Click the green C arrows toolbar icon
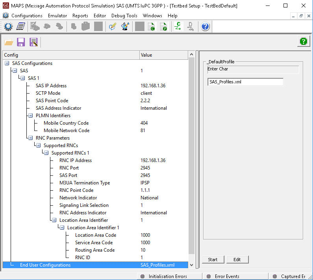 178,26
